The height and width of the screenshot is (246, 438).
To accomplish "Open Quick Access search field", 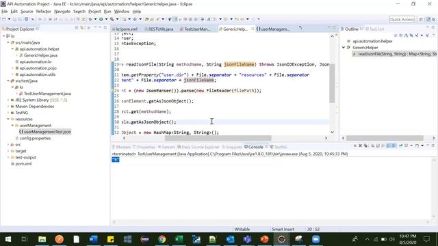I will coord(402,19).
